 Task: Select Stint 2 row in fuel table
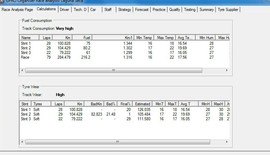click(x=125, y=48)
